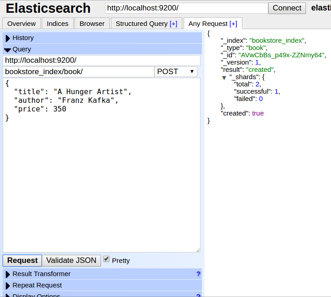Viewport: 331px width, 297px height.
Task: Click the query base URL input field
Action: click(x=101, y=60)
